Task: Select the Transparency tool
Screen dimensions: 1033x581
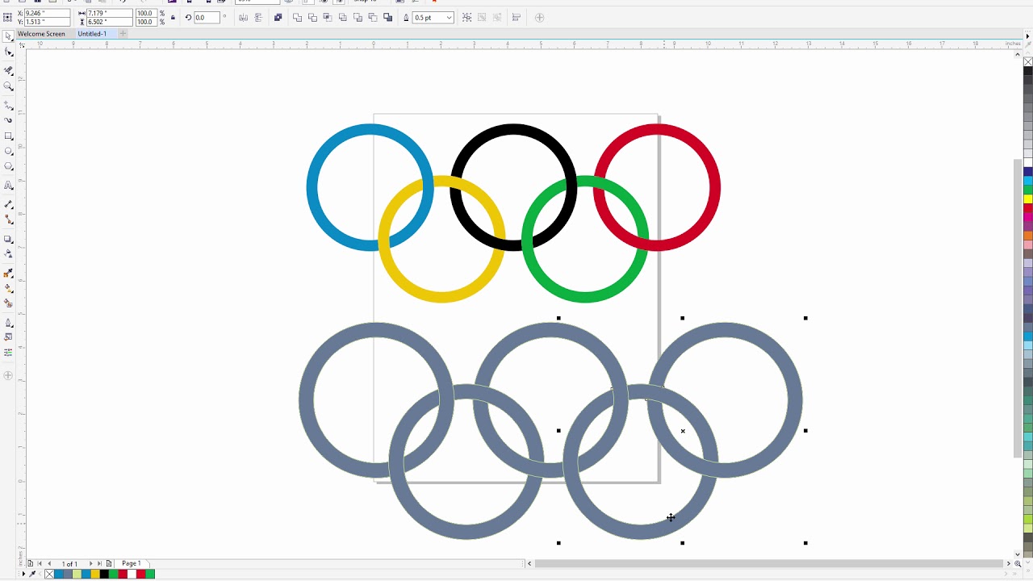Action: click(9, 254)
